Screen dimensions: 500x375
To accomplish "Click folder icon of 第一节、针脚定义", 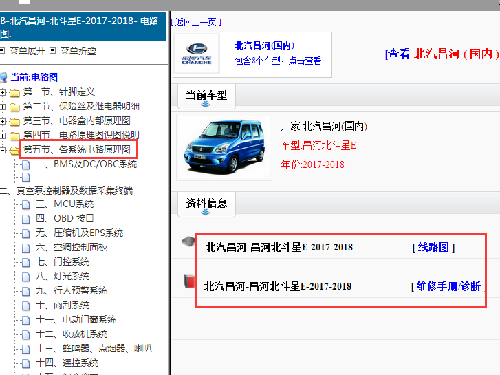I will [14, 93].
